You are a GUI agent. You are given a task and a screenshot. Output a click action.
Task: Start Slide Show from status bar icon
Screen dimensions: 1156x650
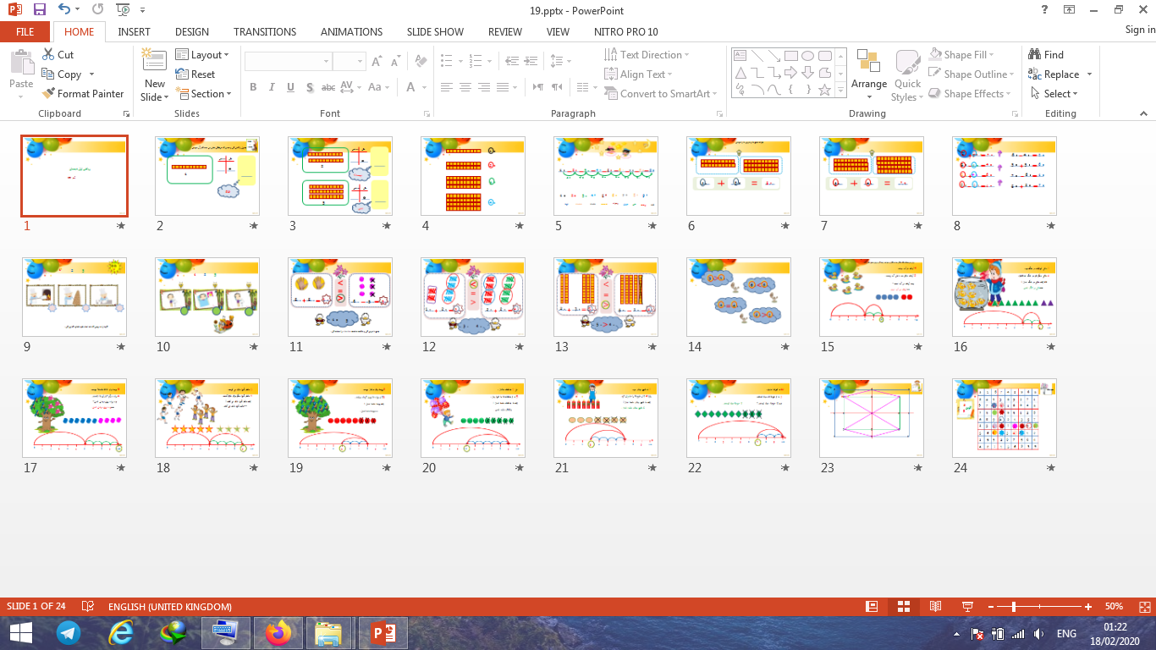pyautogui.click(x=967, y=607)
